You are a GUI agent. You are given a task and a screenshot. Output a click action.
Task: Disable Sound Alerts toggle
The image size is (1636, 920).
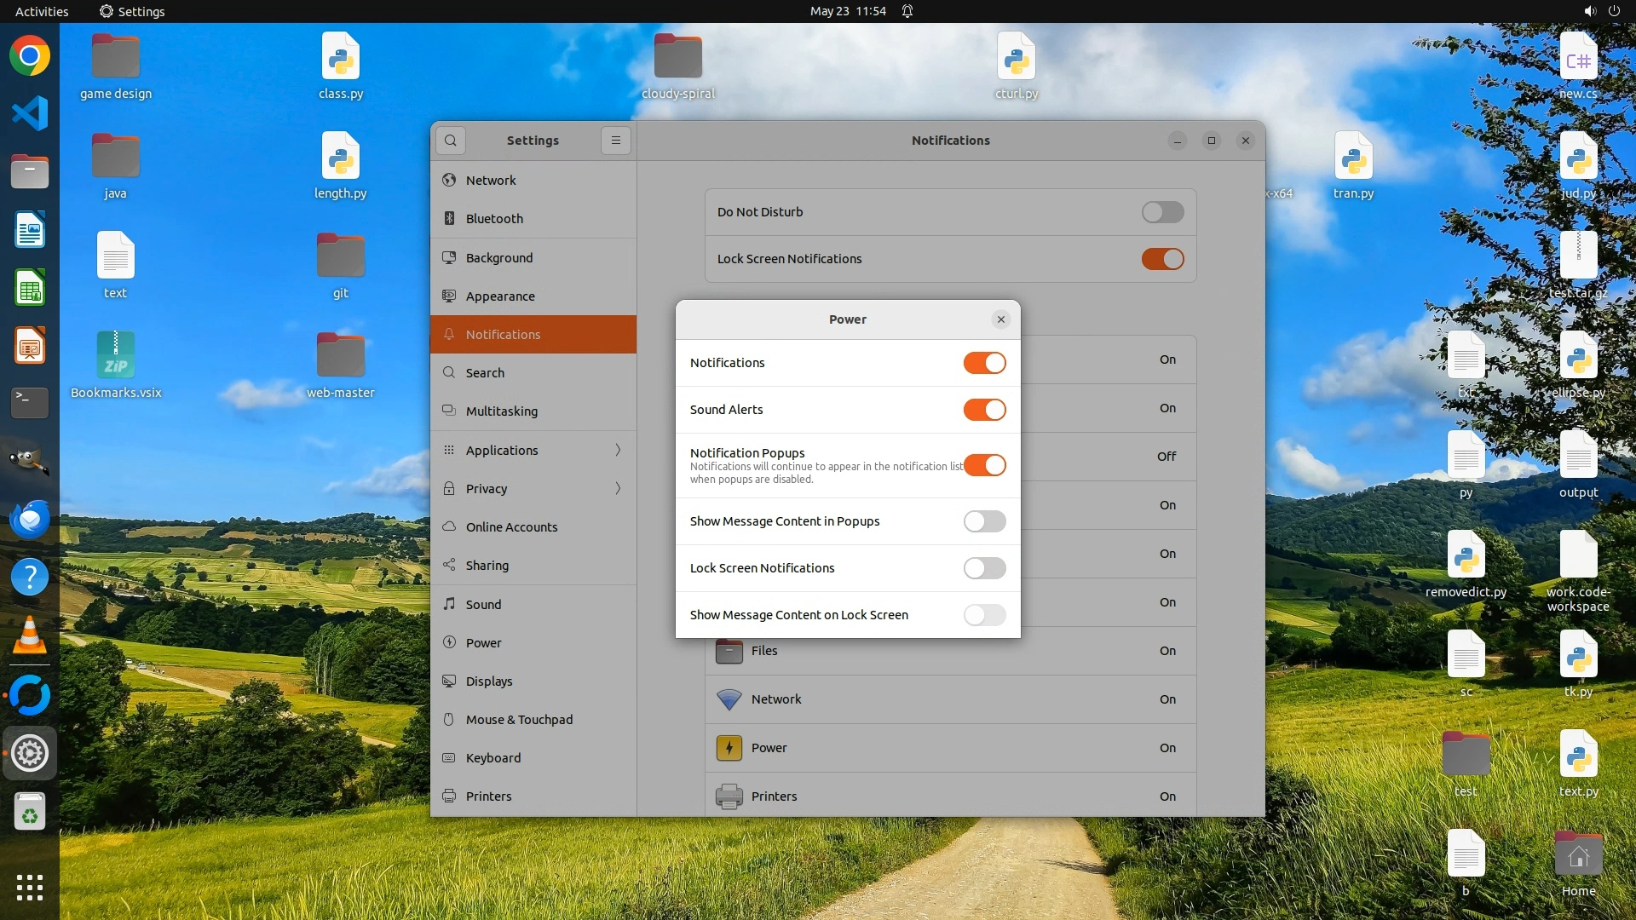click(984, 410)
